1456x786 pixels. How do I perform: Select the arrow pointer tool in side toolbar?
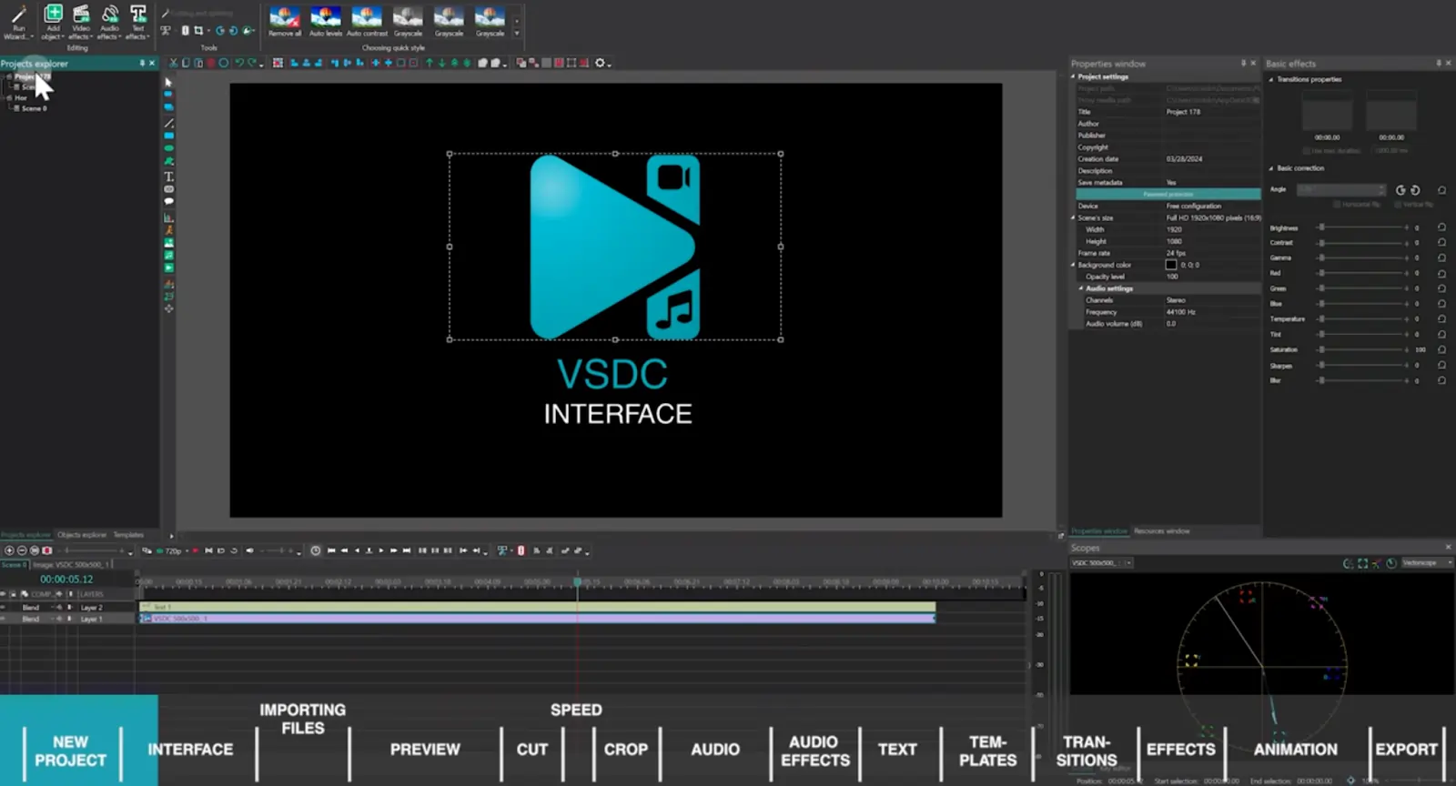pos(168,82)
